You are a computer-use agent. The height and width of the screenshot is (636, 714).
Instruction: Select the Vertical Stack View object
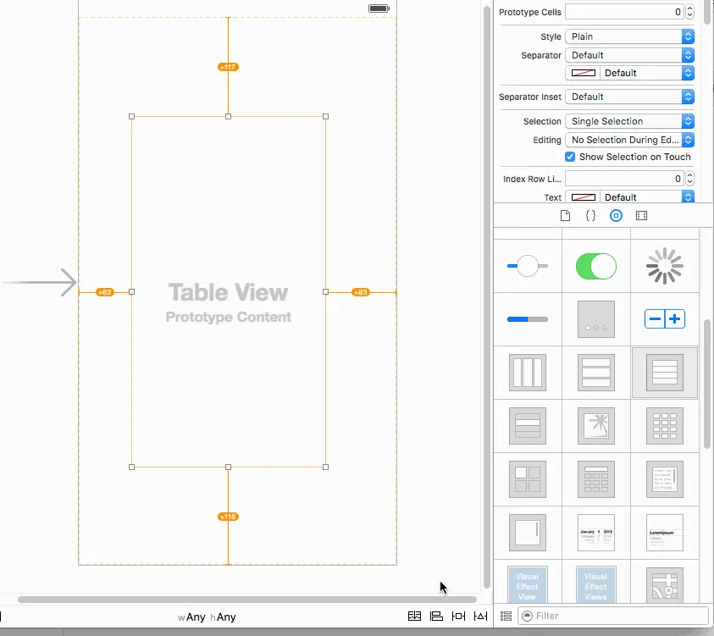(x=595, y=373)
